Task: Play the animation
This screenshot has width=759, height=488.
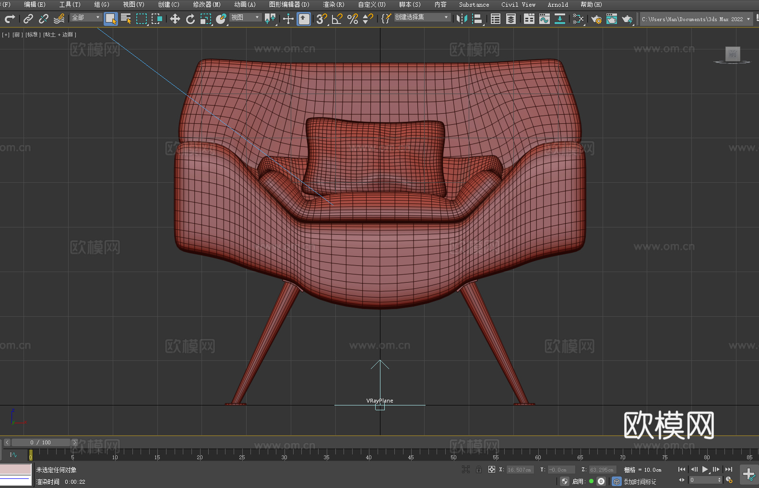Action: coord(705,469)
